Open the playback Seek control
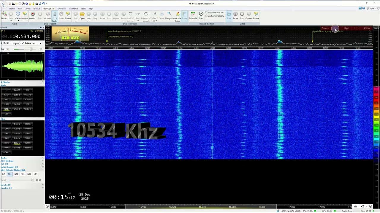Image resolution: width=380 pixels, height=213 pixels. [137, 15]
